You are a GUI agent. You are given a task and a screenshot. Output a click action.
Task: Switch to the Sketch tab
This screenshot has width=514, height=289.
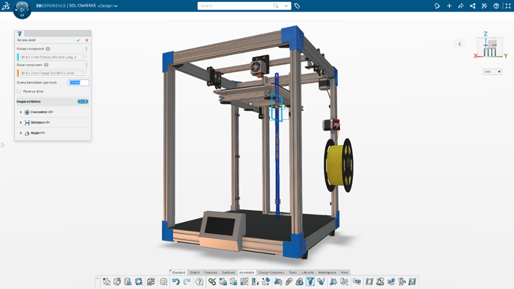(x=195, y=272)
